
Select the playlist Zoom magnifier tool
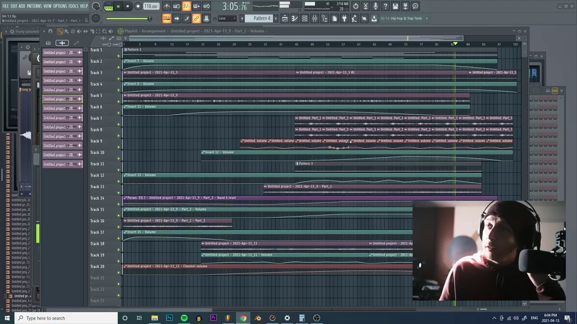[104, 31]
